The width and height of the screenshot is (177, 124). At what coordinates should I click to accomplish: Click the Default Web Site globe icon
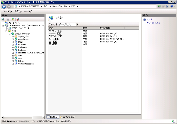pyautogui.click(x=13, y=34)
